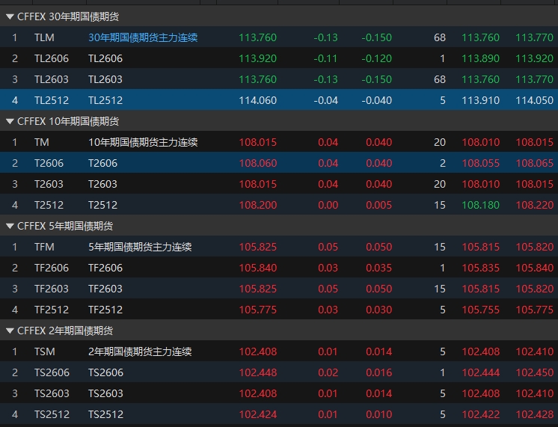The width and height of the screenshot is (558, 427).
Task: Click TF2512 bid price 105.755
Action: click(481, 310)
